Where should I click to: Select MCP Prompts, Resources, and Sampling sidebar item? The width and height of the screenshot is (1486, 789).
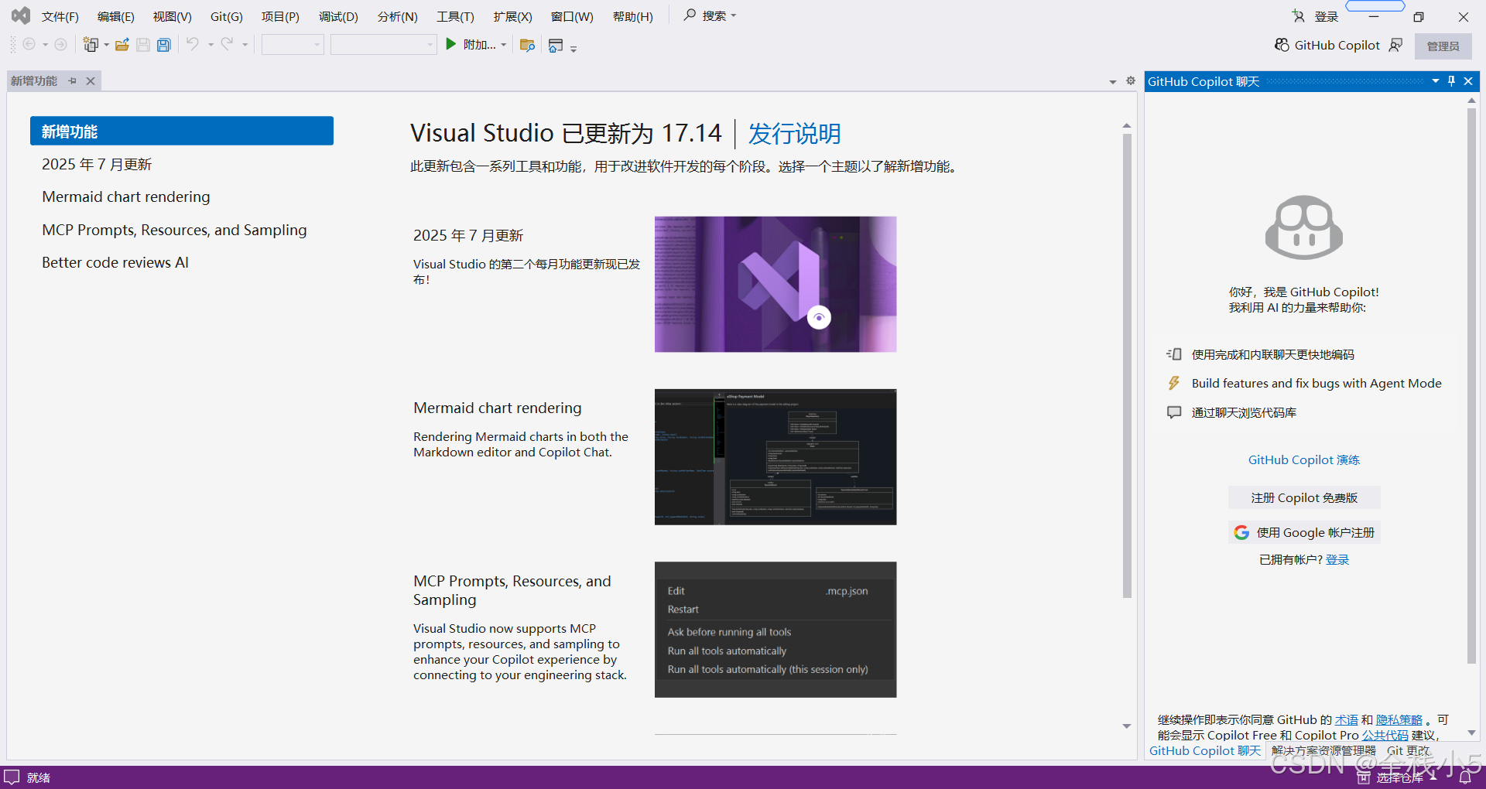point(174,230)
